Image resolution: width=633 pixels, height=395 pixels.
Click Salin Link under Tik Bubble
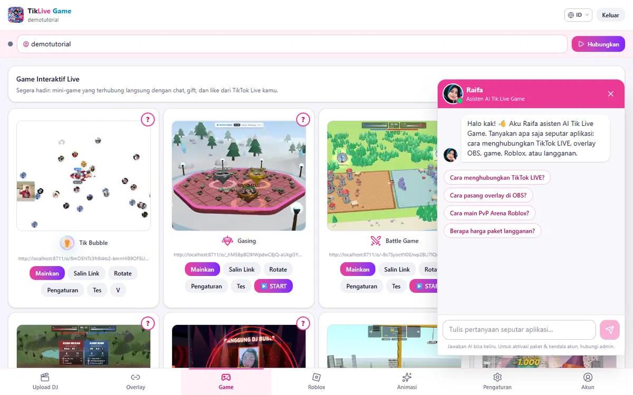[x=87, y=273]
